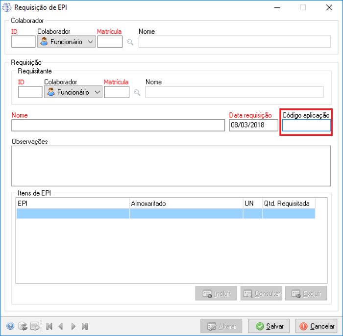This screenshot has height=336, width=343.
Task: Click the Almoxarifado column header
Action: [x=186, y=203]
